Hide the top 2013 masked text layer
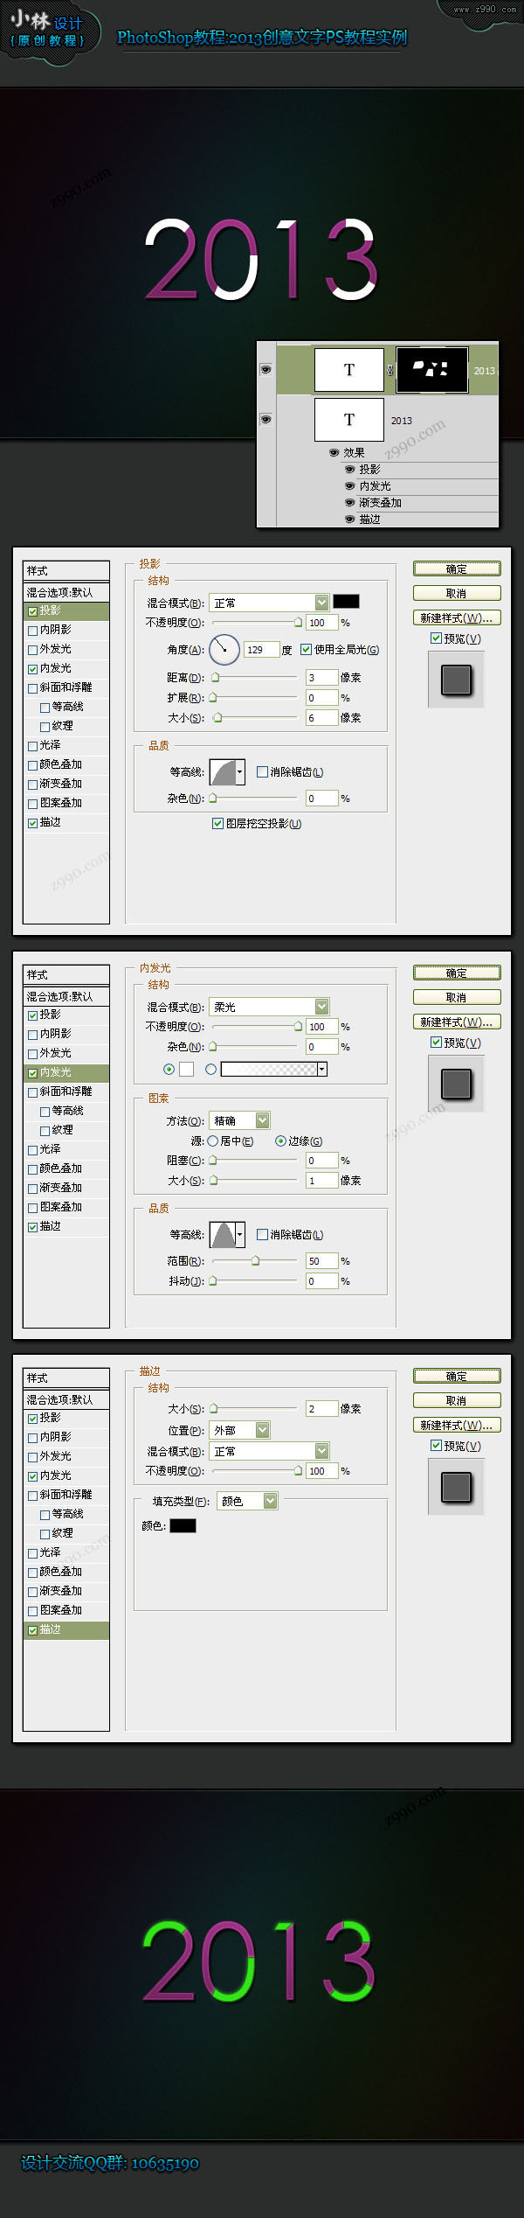The width and height of the screenshot is (524, 2218). 265,370
